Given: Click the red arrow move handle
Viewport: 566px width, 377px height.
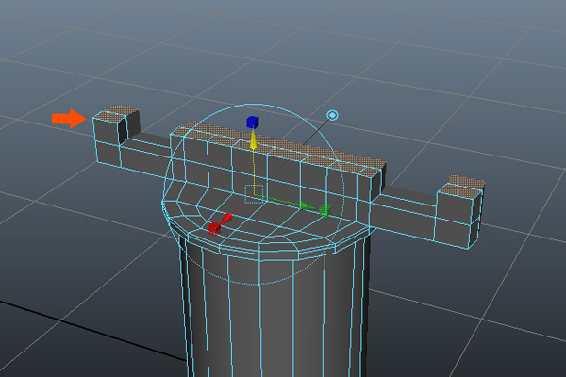Looking at the screenshot, I should (226, 219).
